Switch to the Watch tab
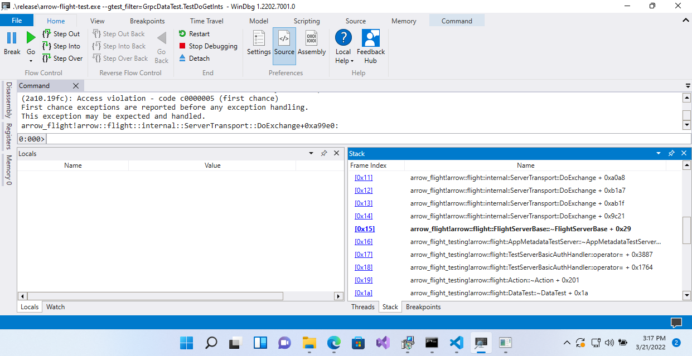The height and width of the screenshot is (356, 692). [55, 307]
